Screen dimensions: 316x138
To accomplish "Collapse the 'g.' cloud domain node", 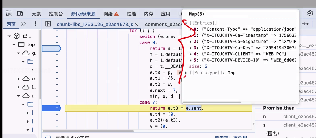I will point(19,53).
